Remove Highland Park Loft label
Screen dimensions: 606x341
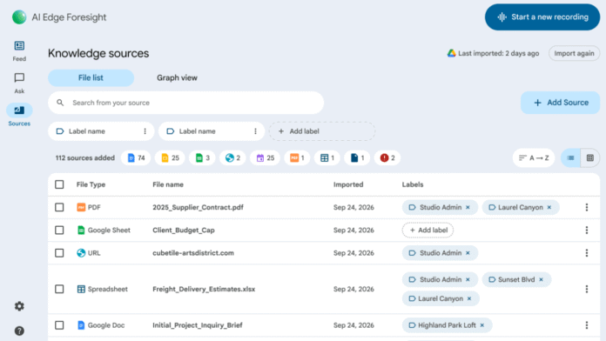coord(482,325)
